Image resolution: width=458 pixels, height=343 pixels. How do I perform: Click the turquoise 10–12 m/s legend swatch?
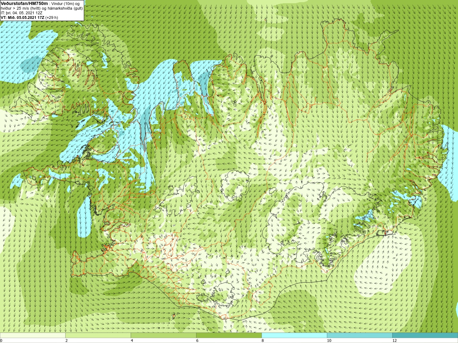(x=360, y=335)
